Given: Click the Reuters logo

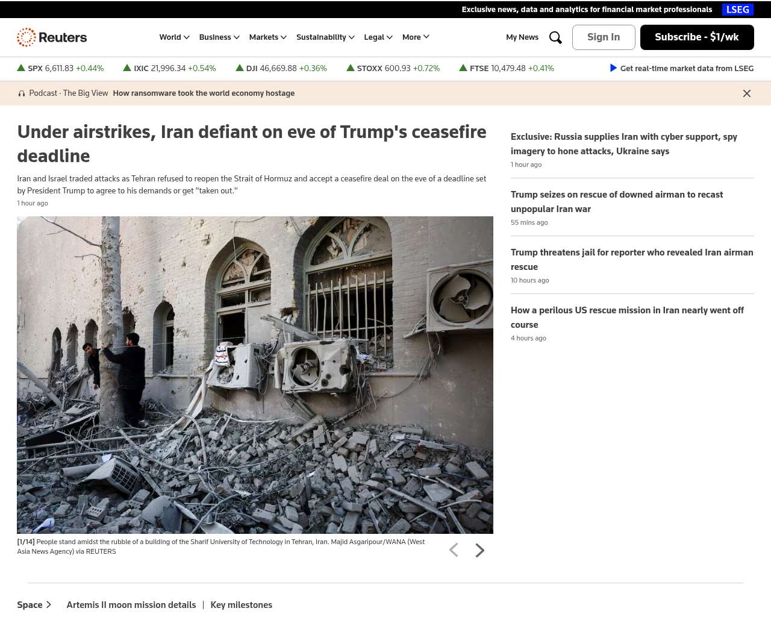Looking at the screenshot, I should [52, 37].
